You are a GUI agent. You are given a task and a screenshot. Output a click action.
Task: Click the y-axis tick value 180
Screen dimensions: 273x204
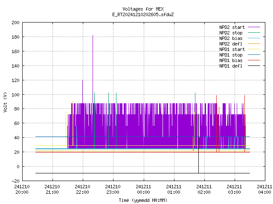(x=15, y=37)
